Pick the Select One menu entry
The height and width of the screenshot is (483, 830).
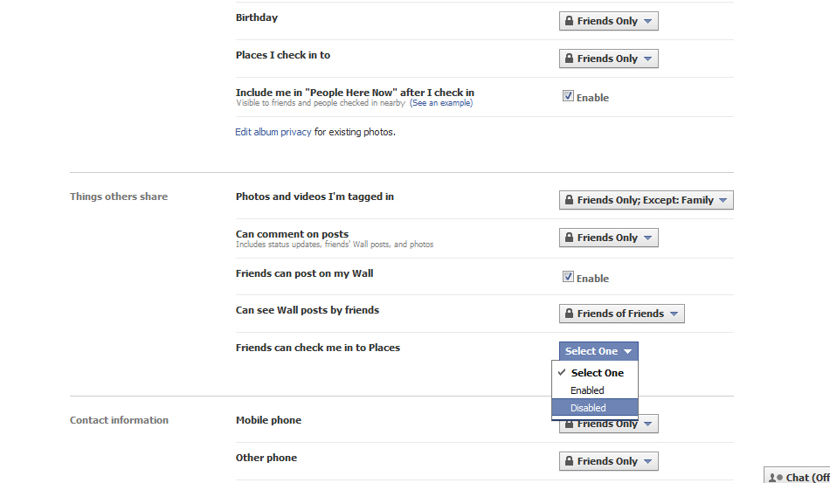click(x=595, y=372)
